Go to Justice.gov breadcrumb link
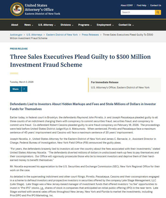 point(16,35)
